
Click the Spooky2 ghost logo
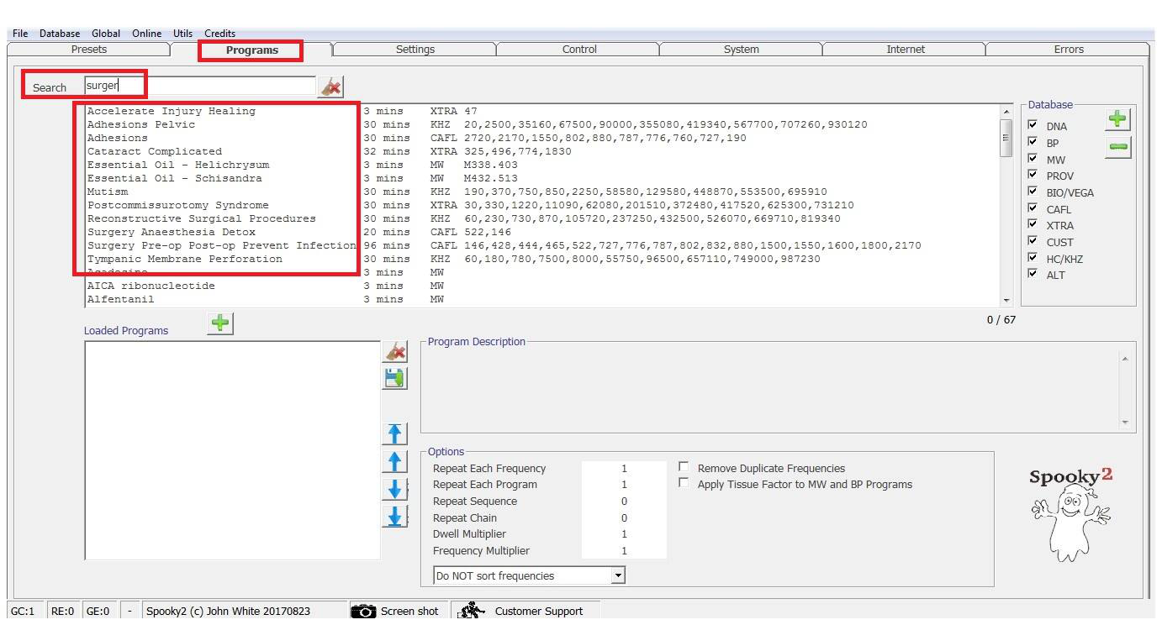coord(1070,514)
